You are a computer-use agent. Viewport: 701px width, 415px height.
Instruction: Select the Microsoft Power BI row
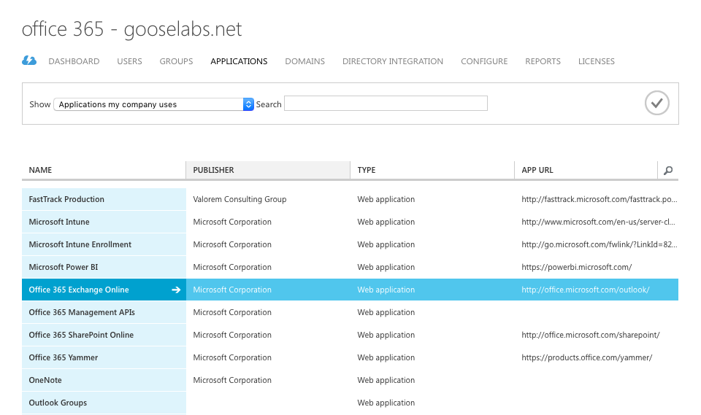pyautogui.click(x=350, y=267)
